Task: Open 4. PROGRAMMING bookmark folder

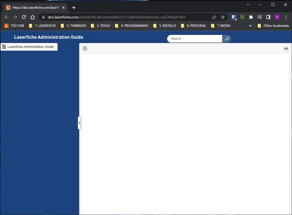Action: coord(132,26)
